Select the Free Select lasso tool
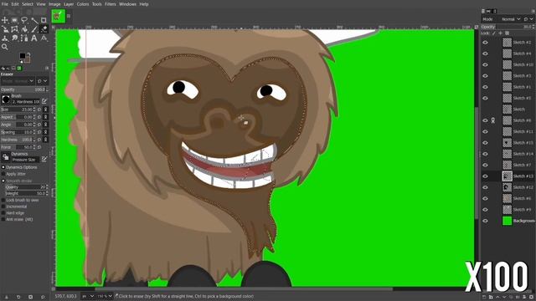 24,20
